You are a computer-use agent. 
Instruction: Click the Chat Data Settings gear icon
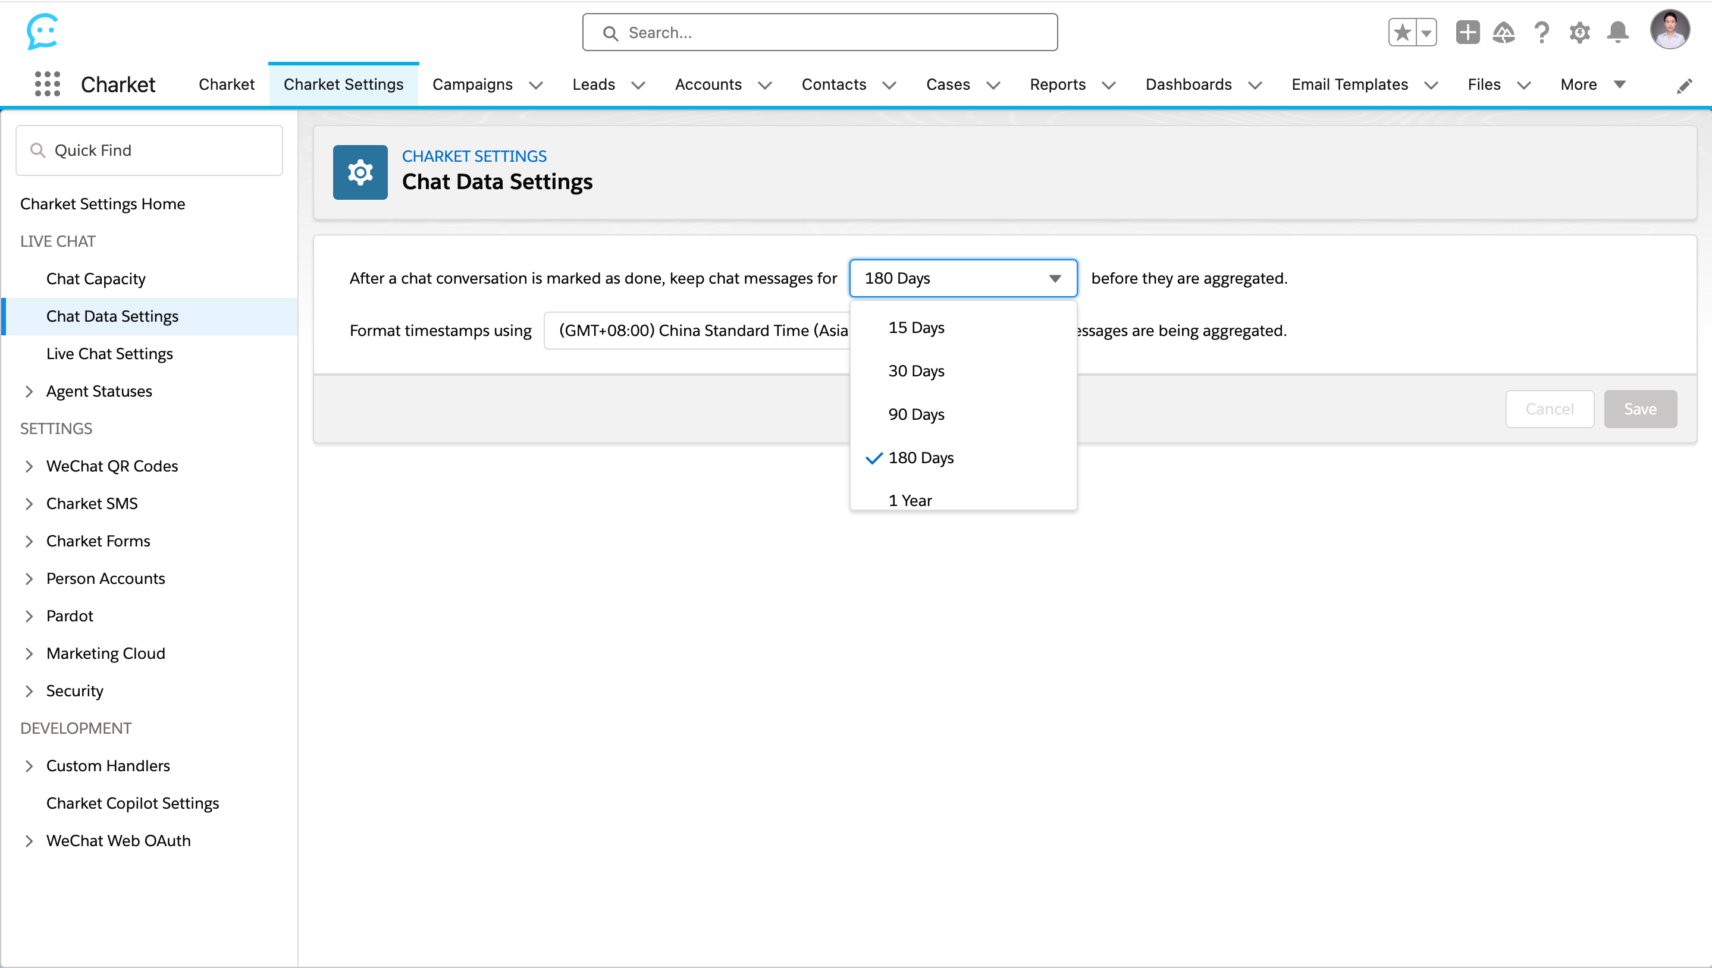coord(360,172)
